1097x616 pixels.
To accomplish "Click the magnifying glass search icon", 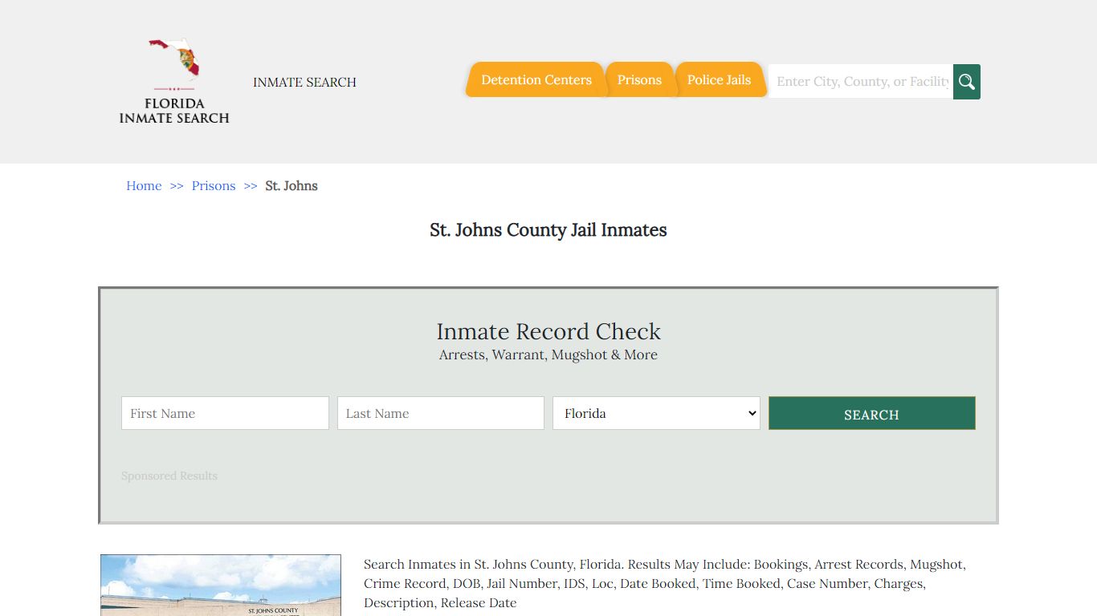I will coord(966,81).
